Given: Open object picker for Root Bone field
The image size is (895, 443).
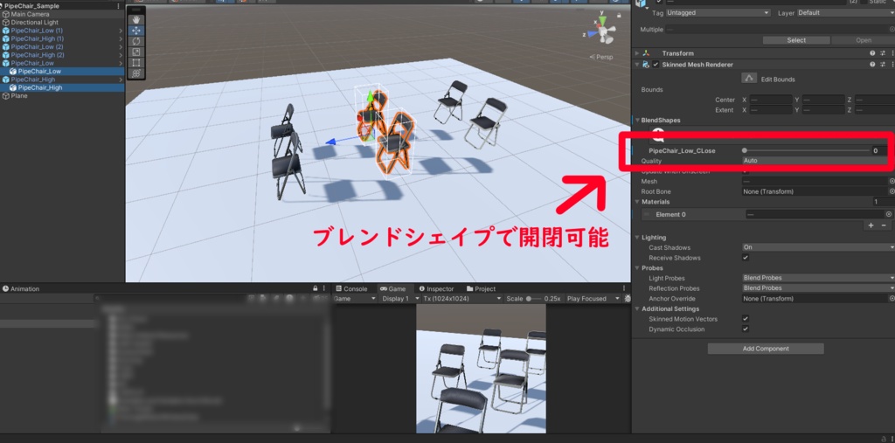Looking at the screenshot, I should coord(892,191).
